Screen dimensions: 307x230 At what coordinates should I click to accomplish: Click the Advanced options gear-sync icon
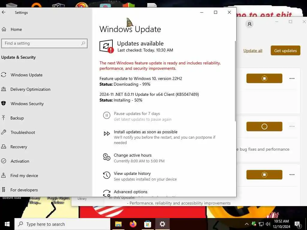(107, 193)
